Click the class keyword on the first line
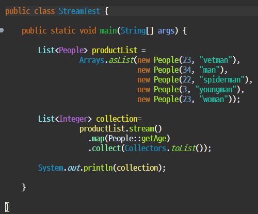 pos(44,11)
